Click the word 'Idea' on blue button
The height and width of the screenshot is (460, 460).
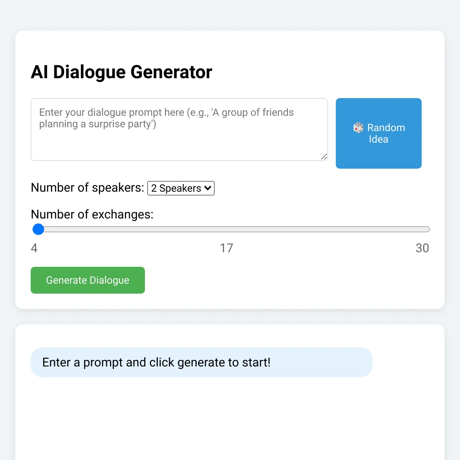(378, 139)
